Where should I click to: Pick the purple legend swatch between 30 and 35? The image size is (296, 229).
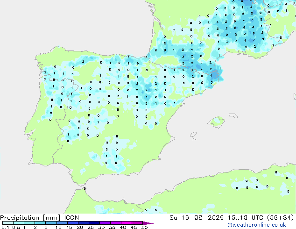[105, 223]
